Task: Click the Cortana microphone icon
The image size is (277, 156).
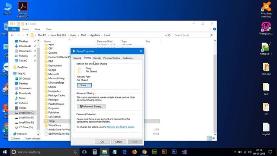Action: pos(75,152)
